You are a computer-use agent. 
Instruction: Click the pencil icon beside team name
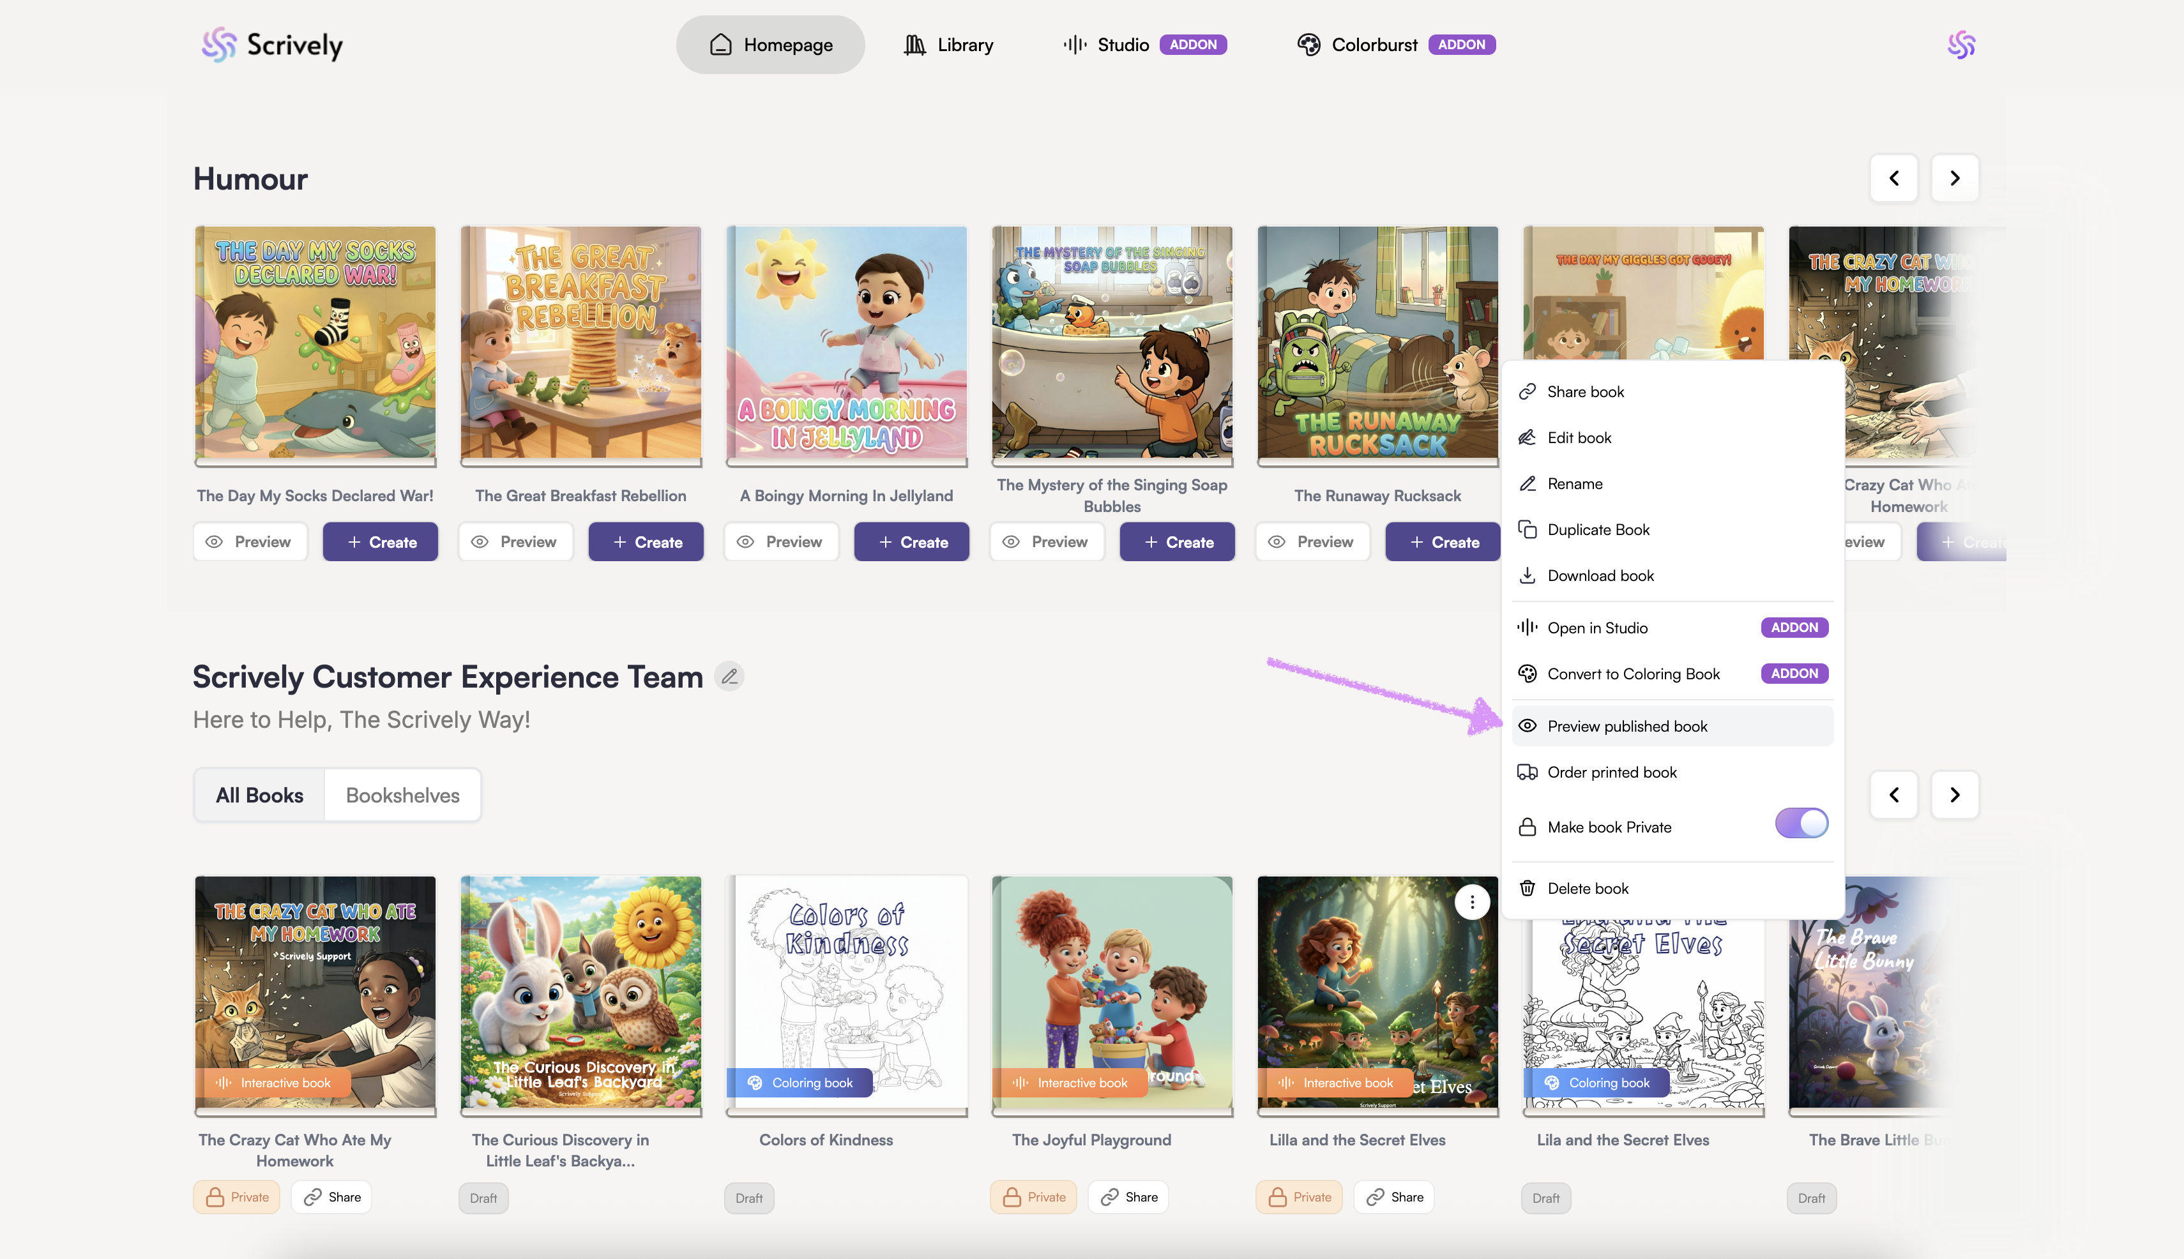tap(729, 676)
